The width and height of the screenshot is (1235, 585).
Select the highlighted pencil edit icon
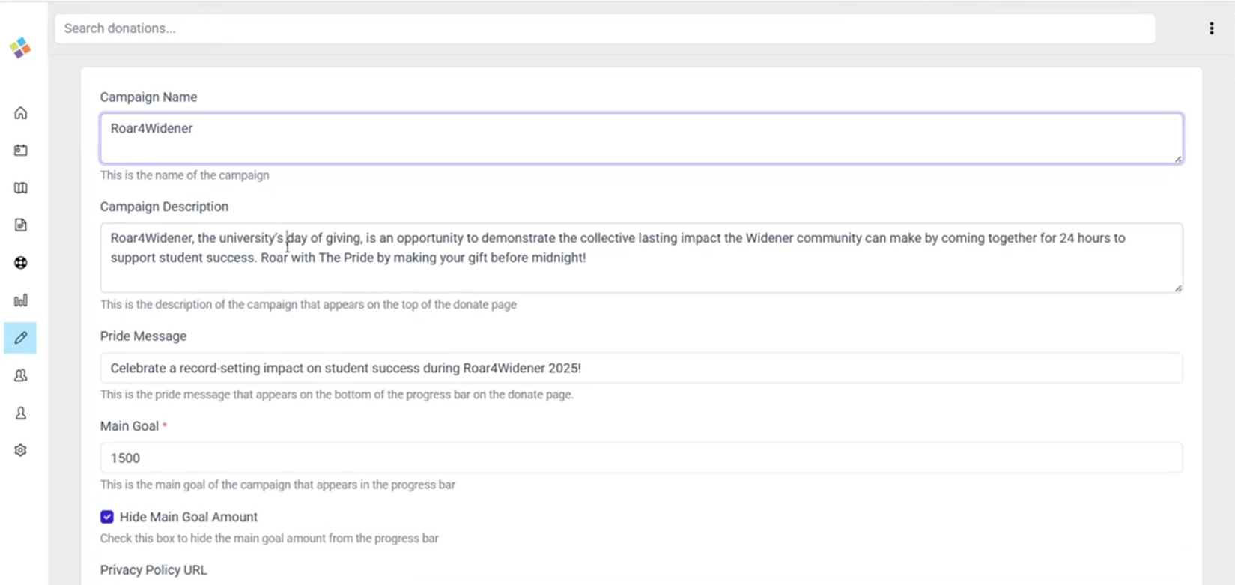tap(20, 338)
